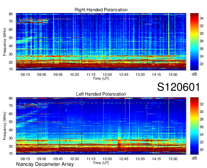The height and width of the screenshot is (168, 207).
Task: Click 09:00 tick on left-handed plot
Action: coord(42,159)
